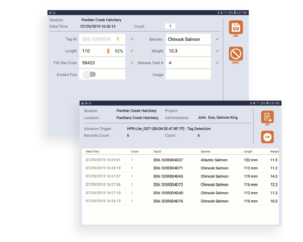The width and height of the screenshot is (303, 242).
Task: Click the Length field showing 110
Action: [x=102, y=51]
